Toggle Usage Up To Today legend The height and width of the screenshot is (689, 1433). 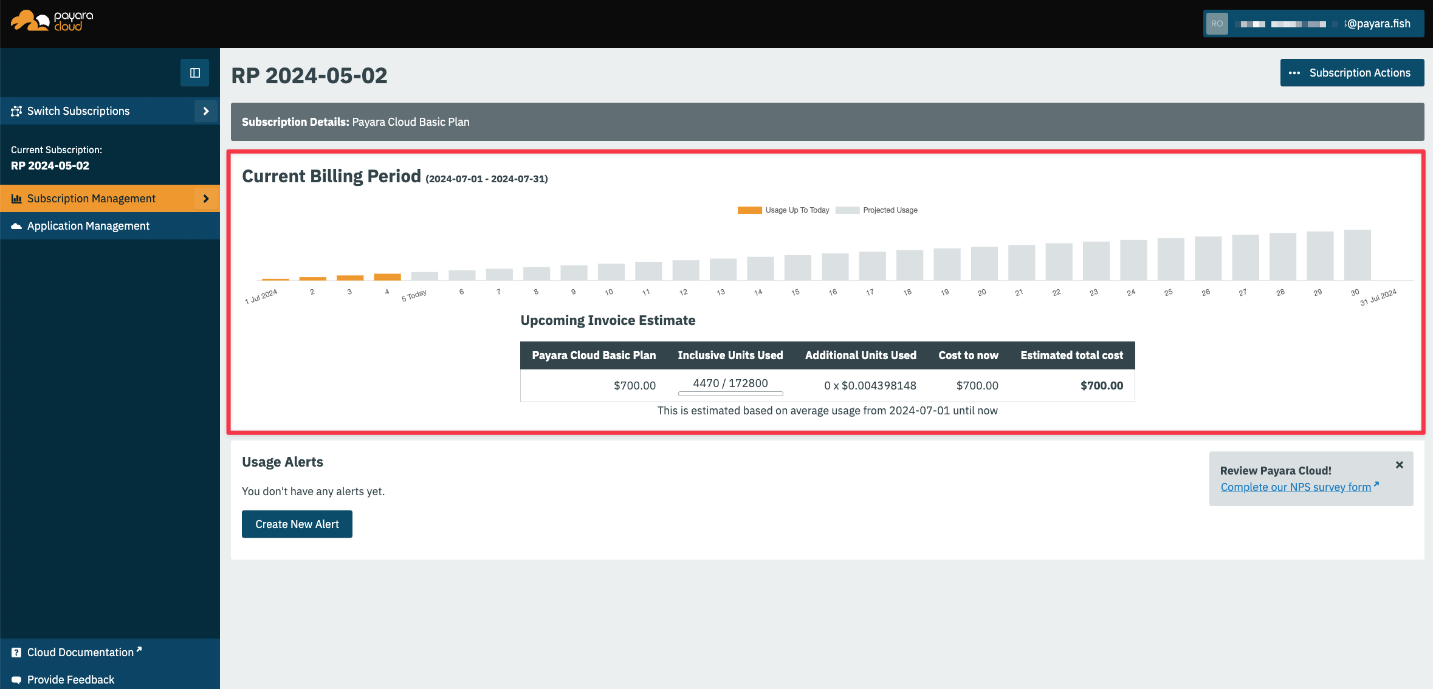click(784, 210)
